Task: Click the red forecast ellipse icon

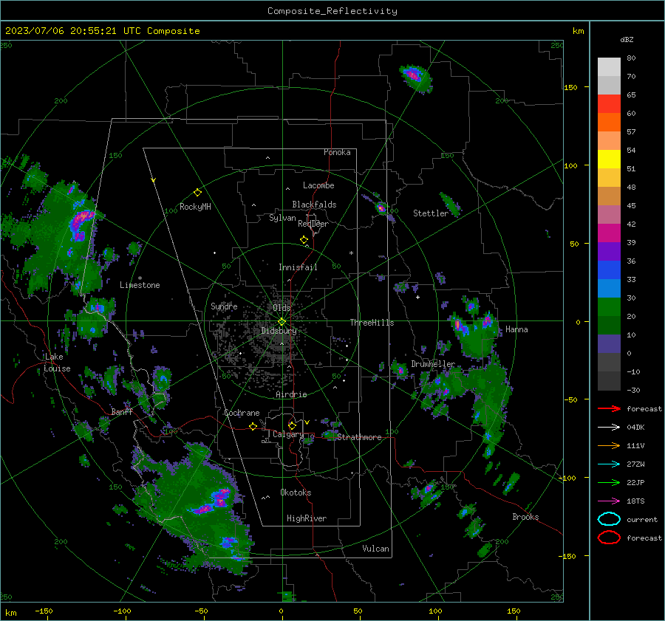Action: pyautogui.click(x=609, y=538)
